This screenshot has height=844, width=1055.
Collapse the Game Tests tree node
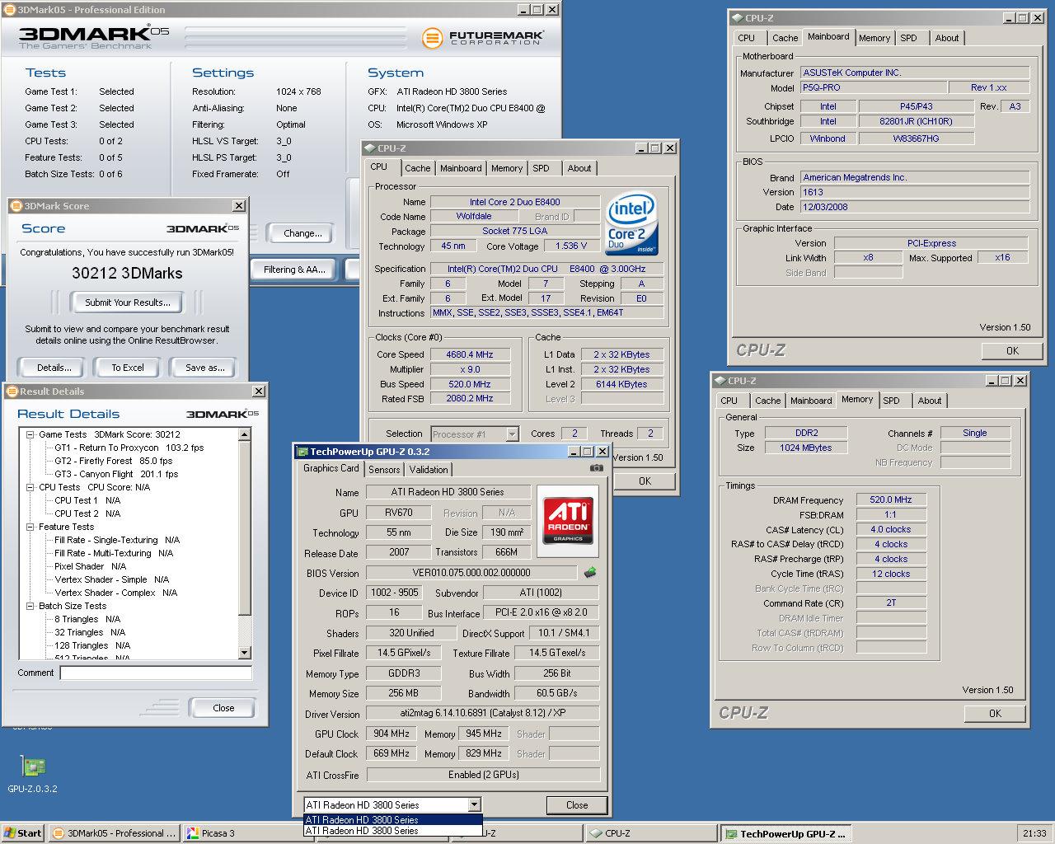[30, 434]
